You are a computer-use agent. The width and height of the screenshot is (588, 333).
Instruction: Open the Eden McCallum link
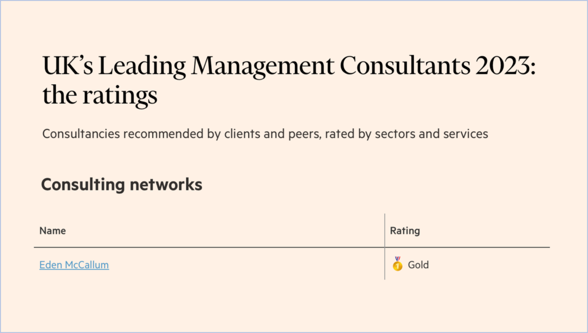coord(74,265)
